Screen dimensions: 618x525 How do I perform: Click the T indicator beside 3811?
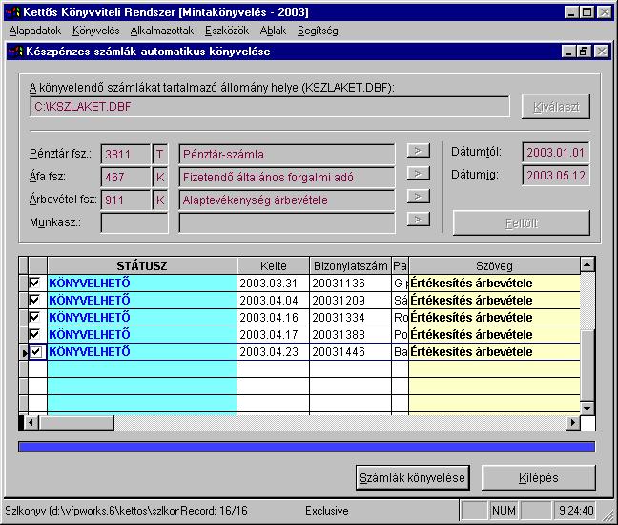159,154
